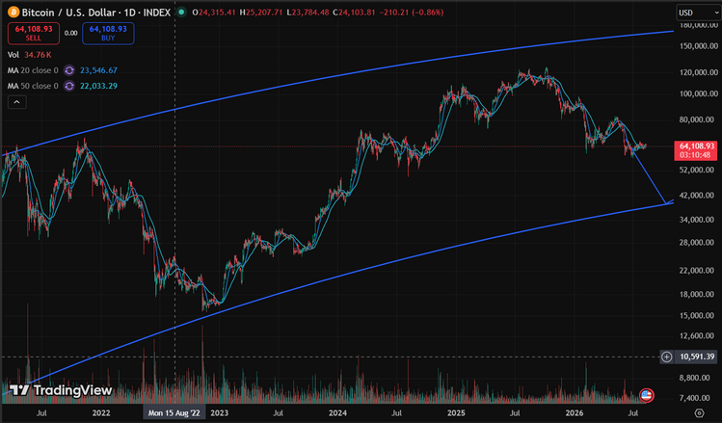Click the 2022 label on time axis
722x423 pixels.
101,412
